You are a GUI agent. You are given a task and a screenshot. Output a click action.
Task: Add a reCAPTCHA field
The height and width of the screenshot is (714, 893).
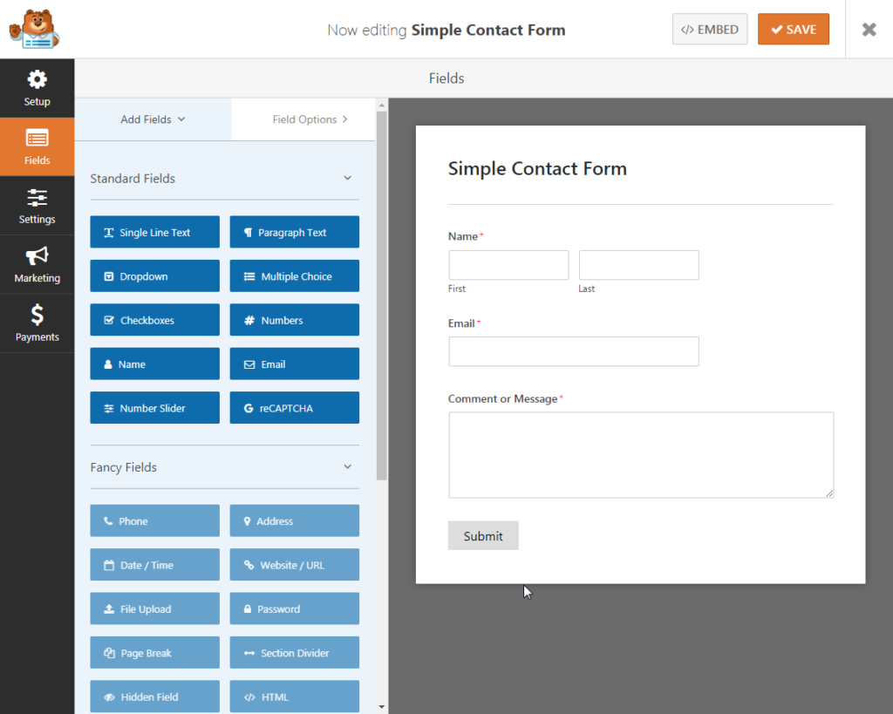click(295, 407)
